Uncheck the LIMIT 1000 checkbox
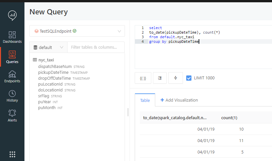This screenshot has height=161, width=272. [x=189, y=78]
